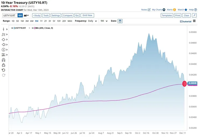
Task: Select the 6M range
Action: point(32,21)
